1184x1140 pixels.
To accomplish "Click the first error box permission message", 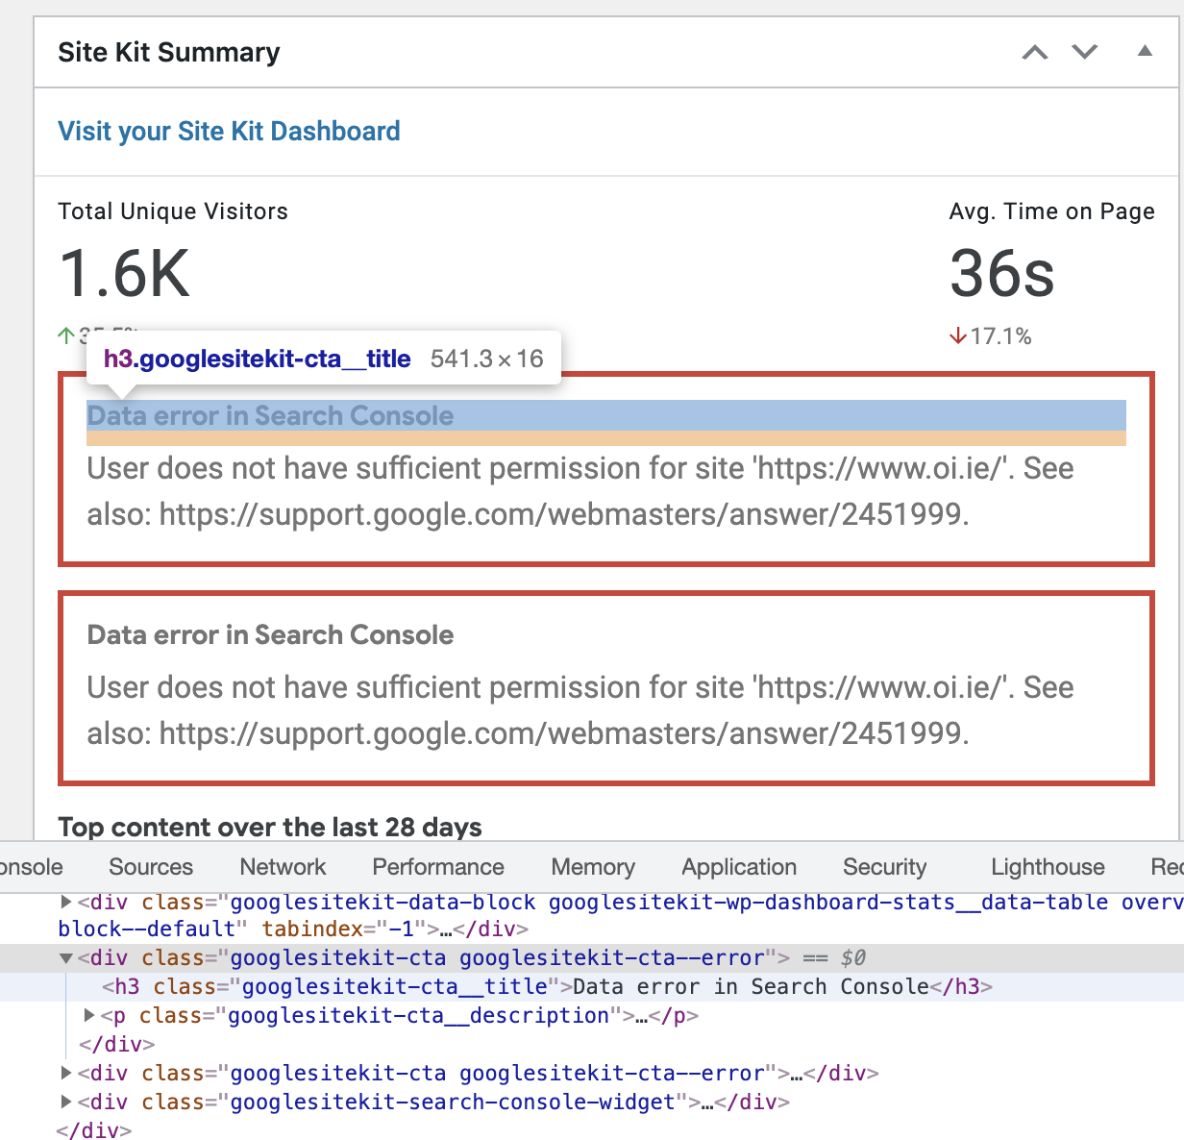I will coord(580,491).
